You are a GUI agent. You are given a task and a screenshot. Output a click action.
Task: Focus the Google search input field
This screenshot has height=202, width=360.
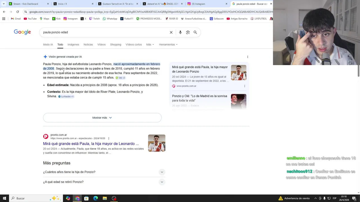[105, 32]
